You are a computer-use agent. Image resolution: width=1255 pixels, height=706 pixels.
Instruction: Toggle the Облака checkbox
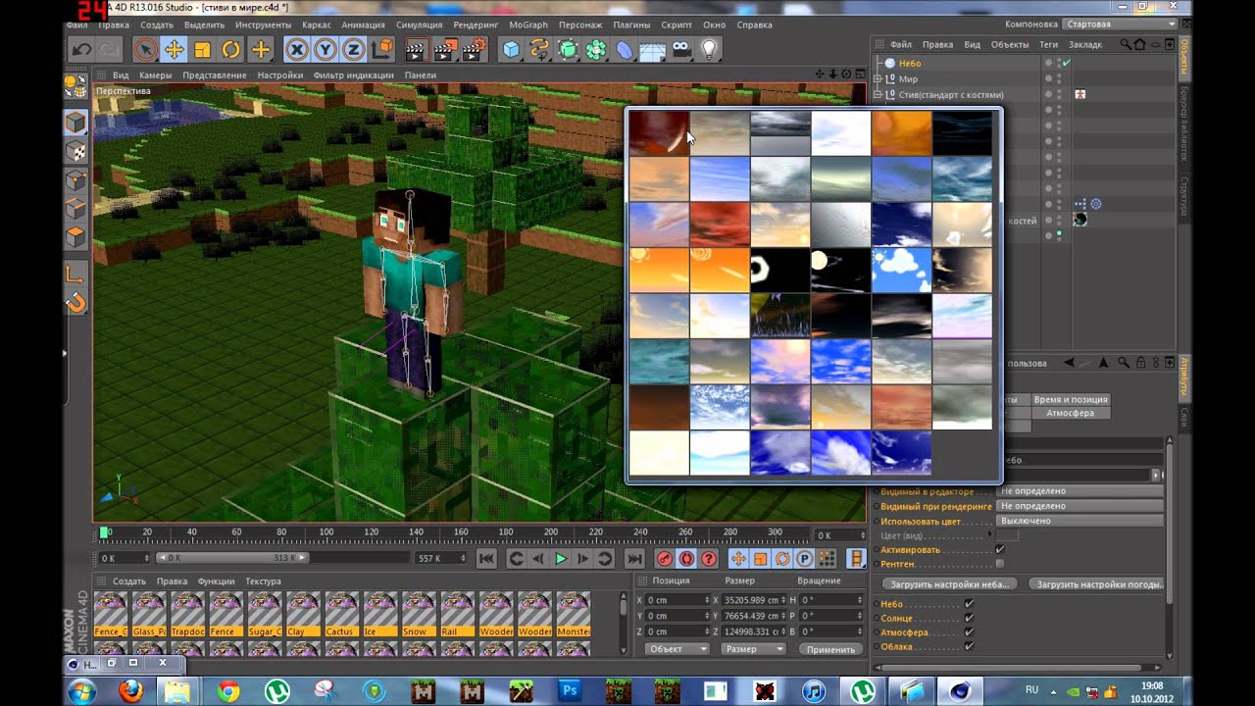[x=969, y=646]
